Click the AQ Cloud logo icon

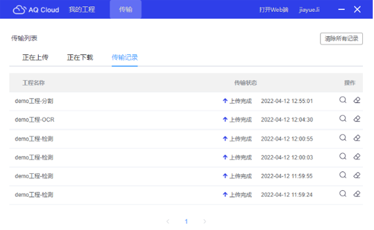[19, 10]
